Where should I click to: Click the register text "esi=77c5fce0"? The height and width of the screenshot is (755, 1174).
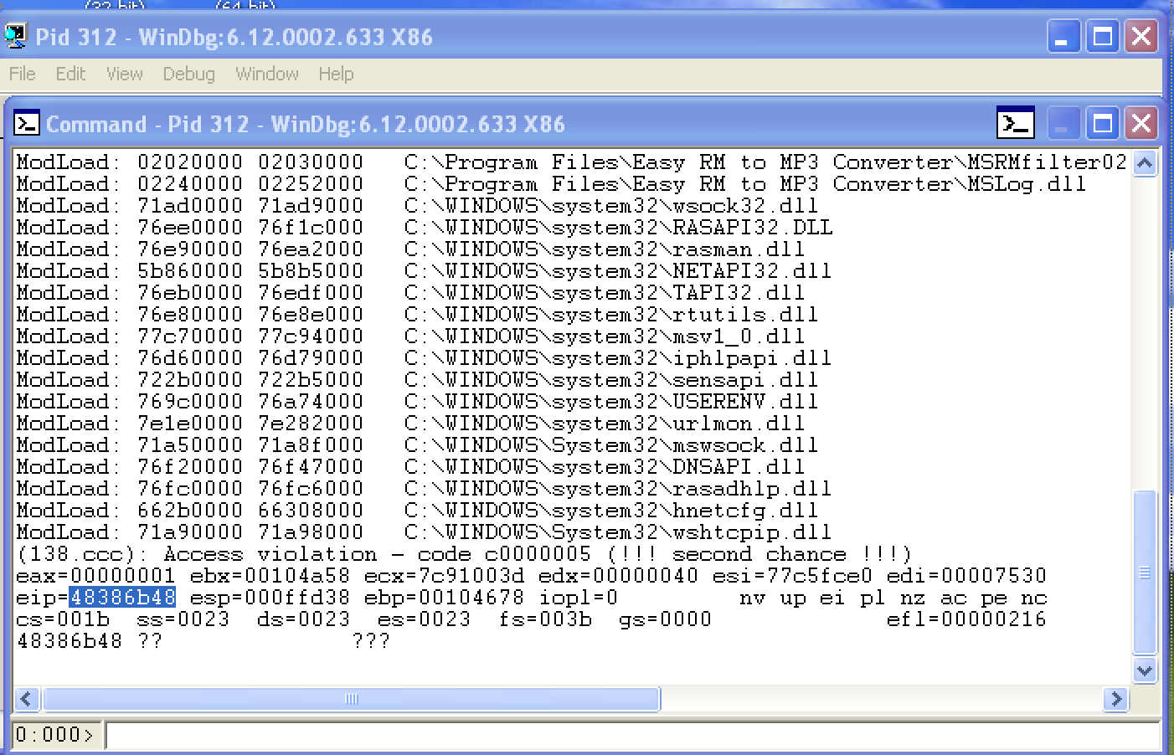(792, 576)
